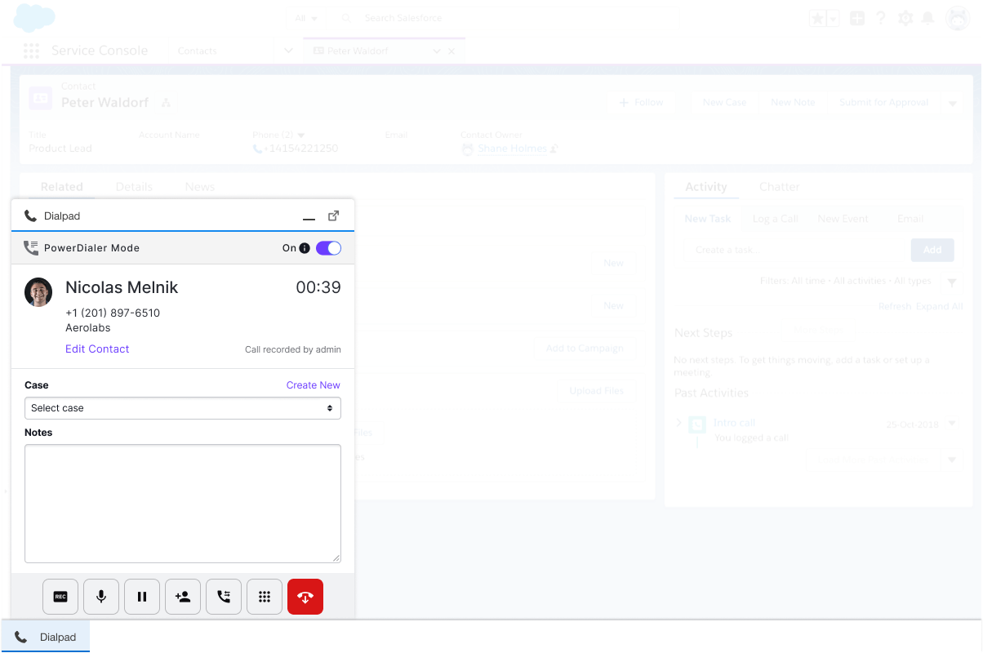Open the favorites star icon
Image resolution: width=983 pixels, height=653 pixels.
817,18
